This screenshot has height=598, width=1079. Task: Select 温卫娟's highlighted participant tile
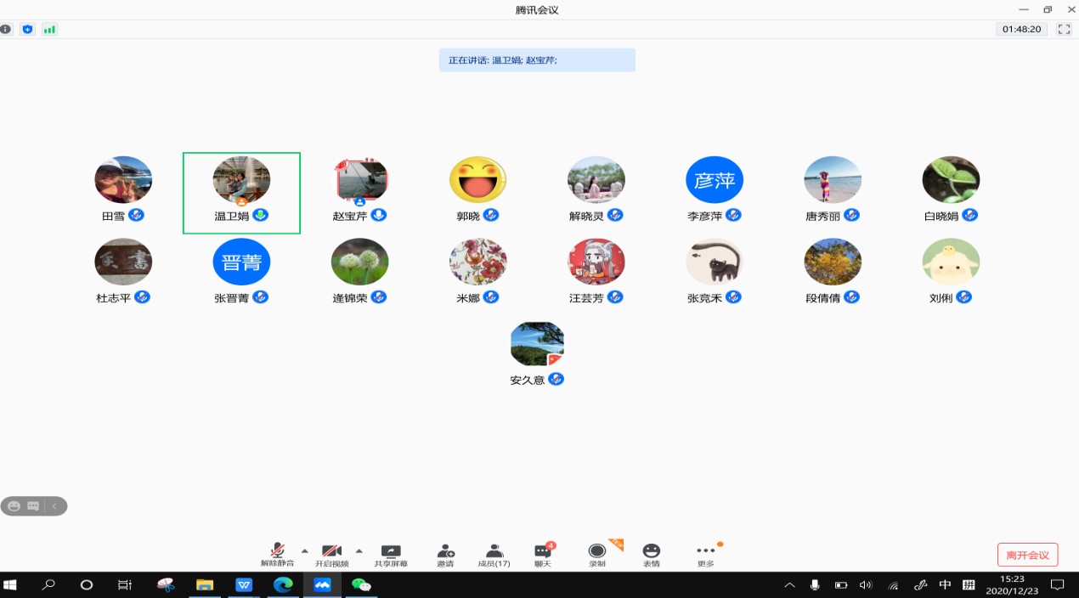[241, 193]
